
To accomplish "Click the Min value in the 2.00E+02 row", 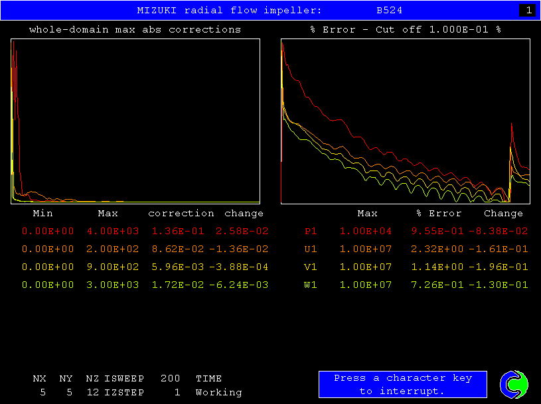I will tap(48, 249).
